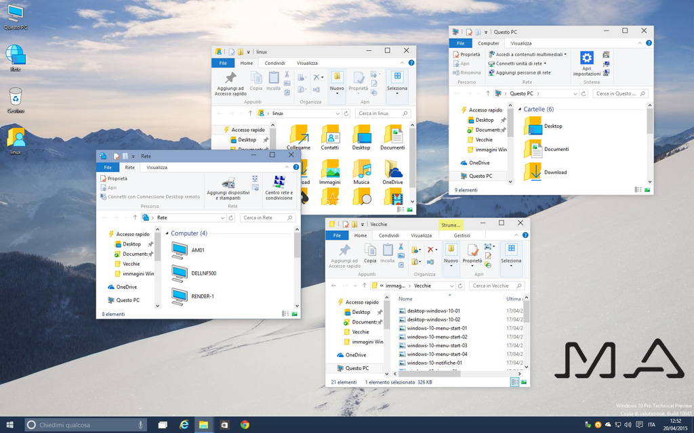Minimize the ribbon in the linux window

[x=403, y=63]
